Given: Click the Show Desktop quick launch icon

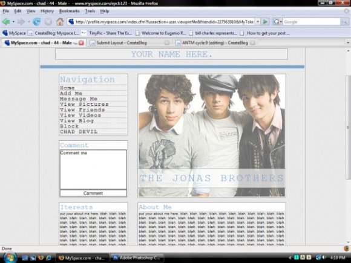Looking at the screenshot, I should point(25,258).
